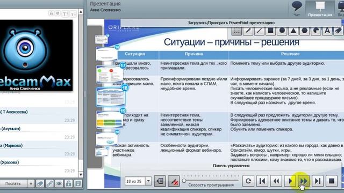The width and height of the screenshot is (344, 193).
Task: Open slide 20 thumbnail
Action: tap(107, 139)
